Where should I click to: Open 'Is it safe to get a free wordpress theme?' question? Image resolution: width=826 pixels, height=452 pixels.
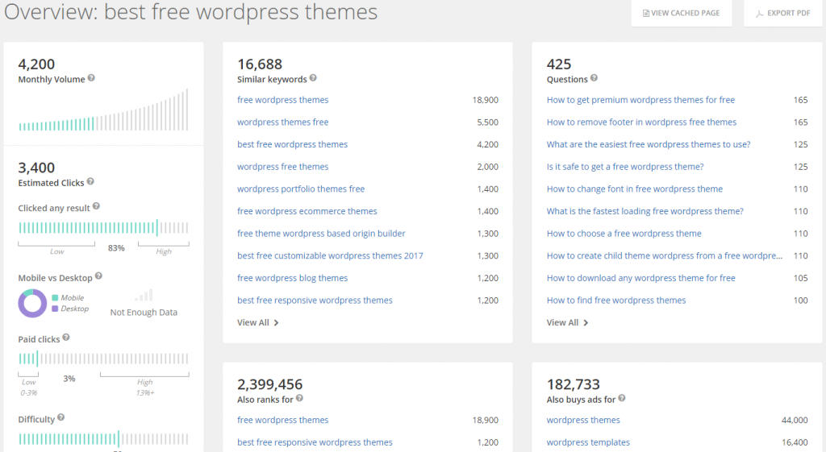click(x=624, y=167)
